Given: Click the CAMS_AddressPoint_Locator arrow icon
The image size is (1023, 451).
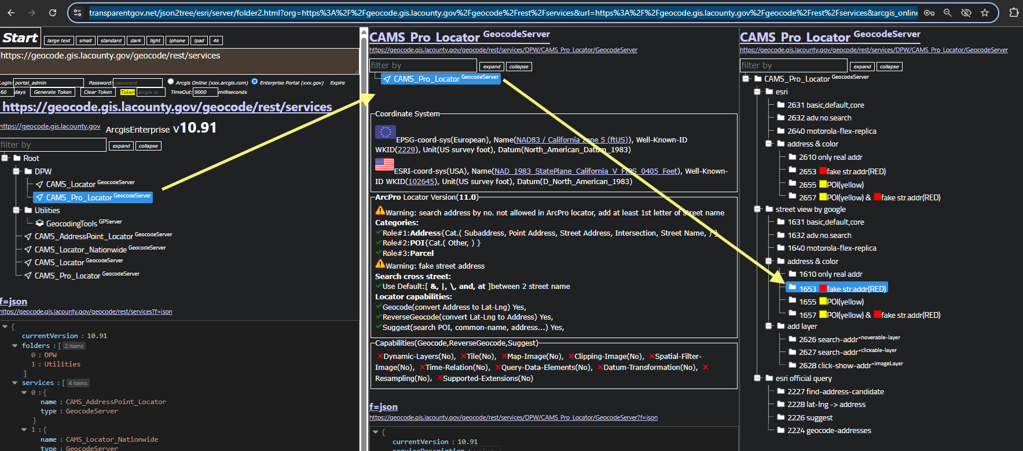Looking at the screenshot, I should [28, 236].
